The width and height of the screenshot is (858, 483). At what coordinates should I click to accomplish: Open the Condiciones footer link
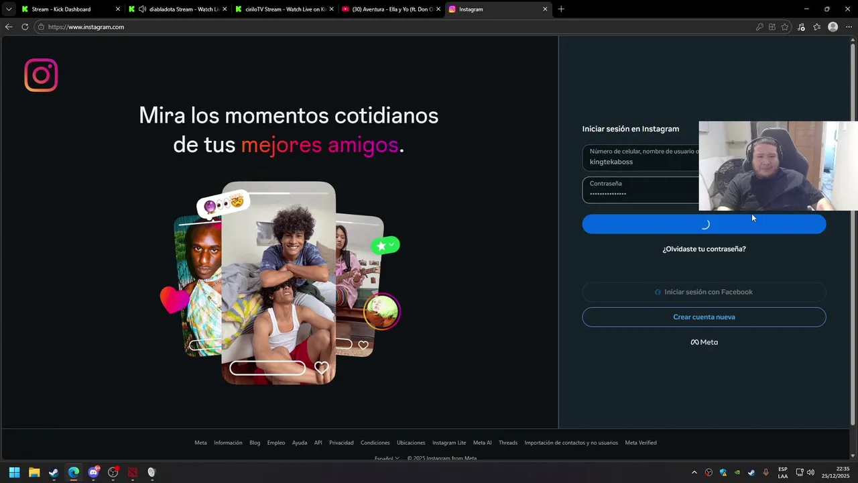coord(375,443)
